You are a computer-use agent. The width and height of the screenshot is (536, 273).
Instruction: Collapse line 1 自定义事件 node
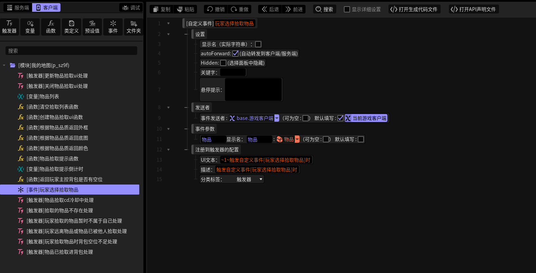[168, 23]
